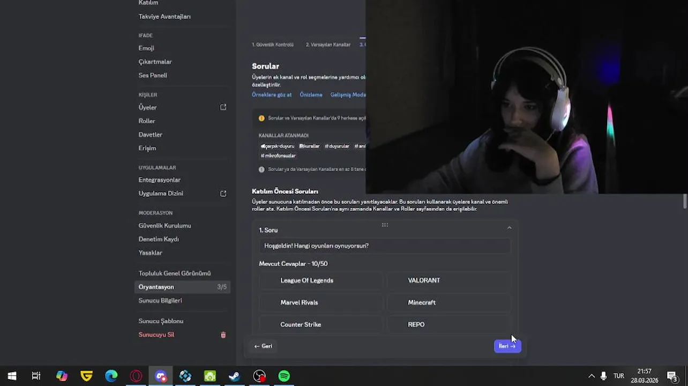
Task: Open Copilot from taskbar
Action: click(x=62, y=376)
